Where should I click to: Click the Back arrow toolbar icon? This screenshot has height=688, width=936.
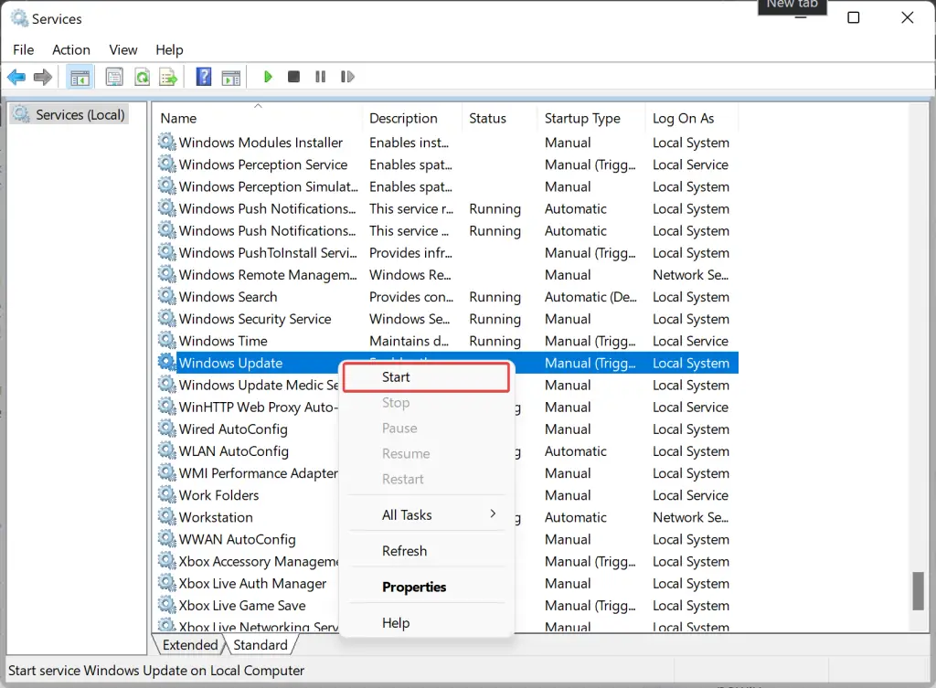tap(16, 77)
